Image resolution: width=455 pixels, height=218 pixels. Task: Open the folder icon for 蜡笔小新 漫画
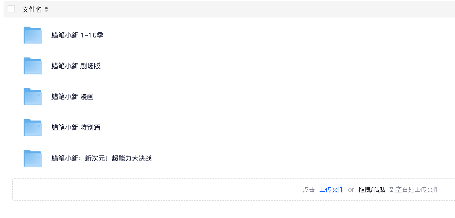pos(33,96)
